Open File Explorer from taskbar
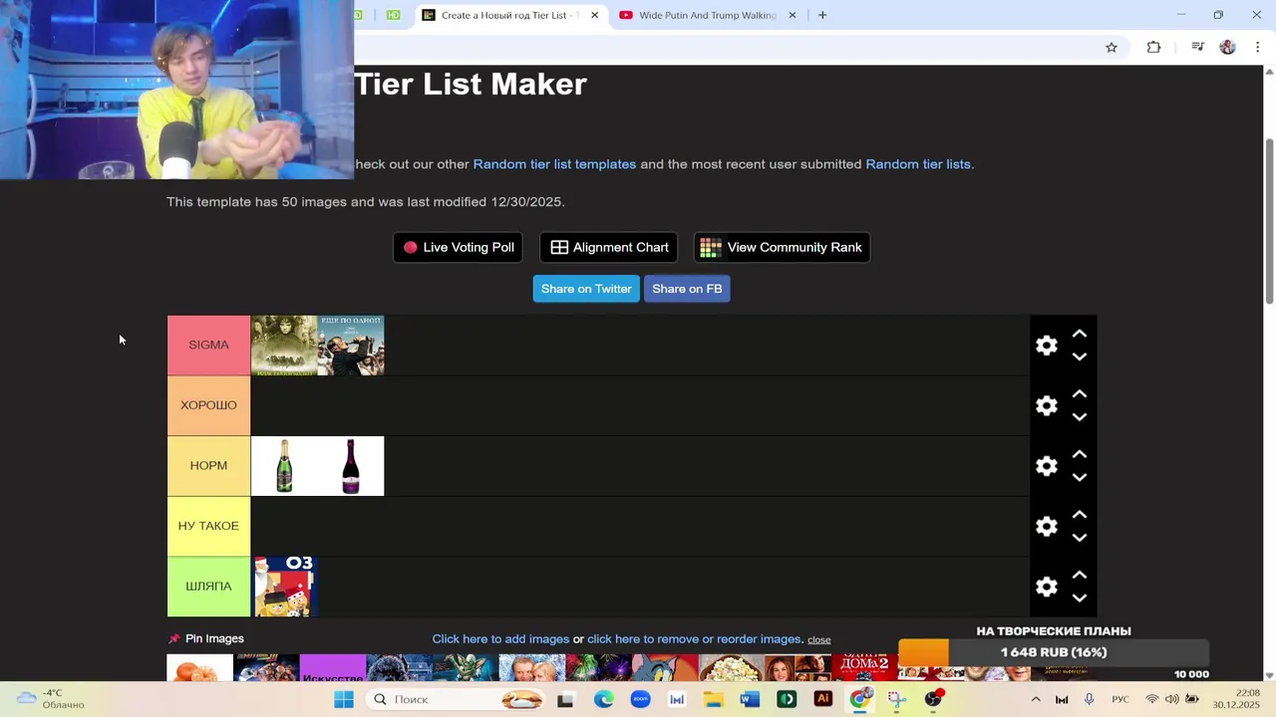Image resolution: width=1276 pixels, height=717 pixels. (x=714, y=699)
